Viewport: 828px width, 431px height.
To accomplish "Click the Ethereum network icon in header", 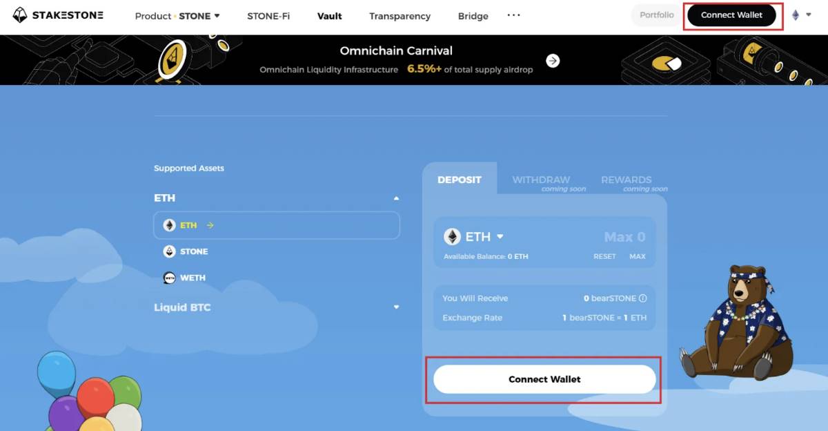I will click(x=796, y=15).
